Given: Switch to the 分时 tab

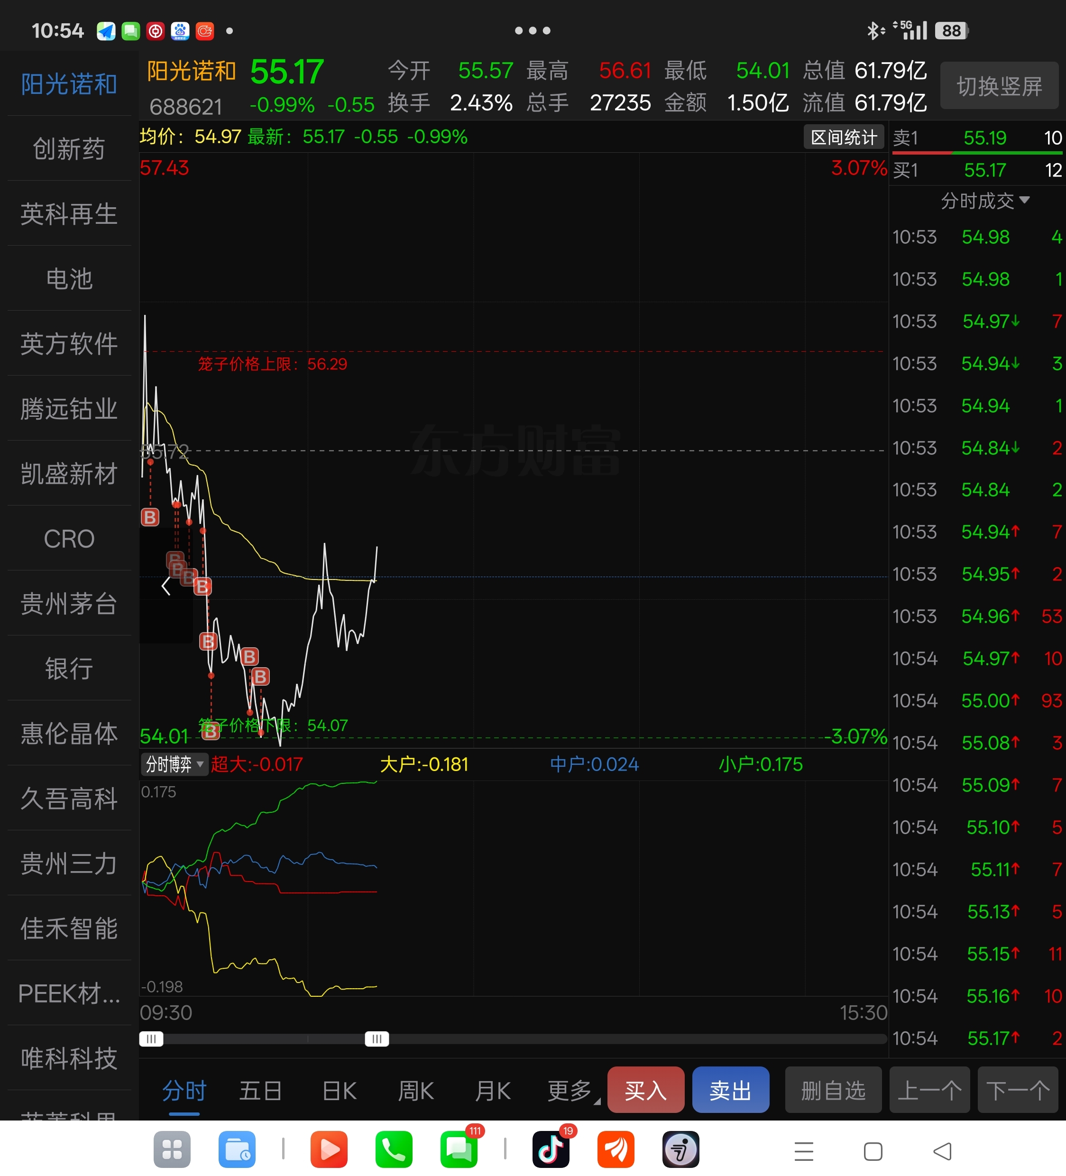Looking at the screenshot, I should 184,1090.
